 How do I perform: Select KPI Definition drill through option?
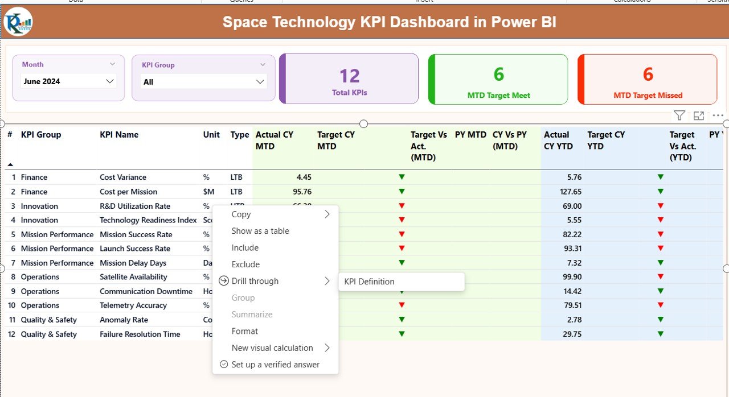pos(369,282)
